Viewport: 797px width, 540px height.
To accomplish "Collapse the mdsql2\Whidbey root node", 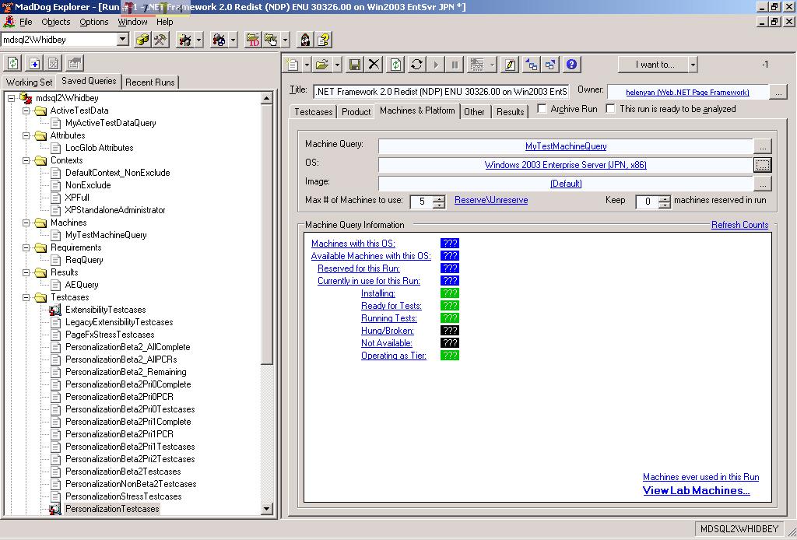I will tap(11, 98).
